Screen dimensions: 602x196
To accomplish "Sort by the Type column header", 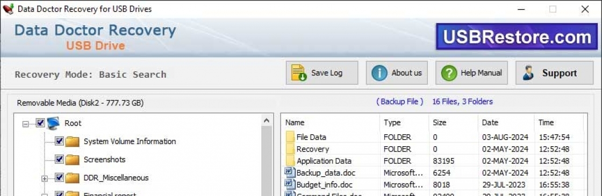I will tap(392, 123).
